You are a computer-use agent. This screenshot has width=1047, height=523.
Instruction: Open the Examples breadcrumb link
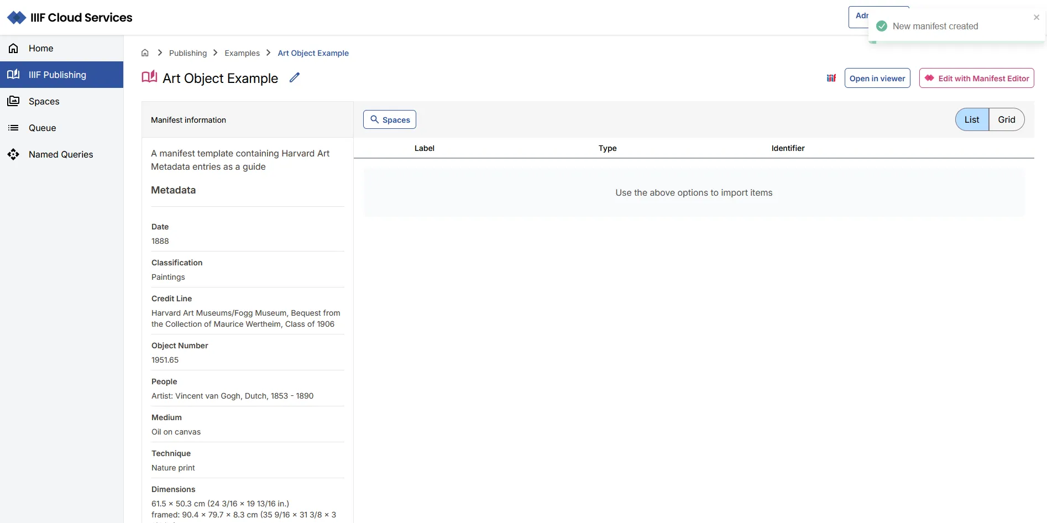pos(243,53)
